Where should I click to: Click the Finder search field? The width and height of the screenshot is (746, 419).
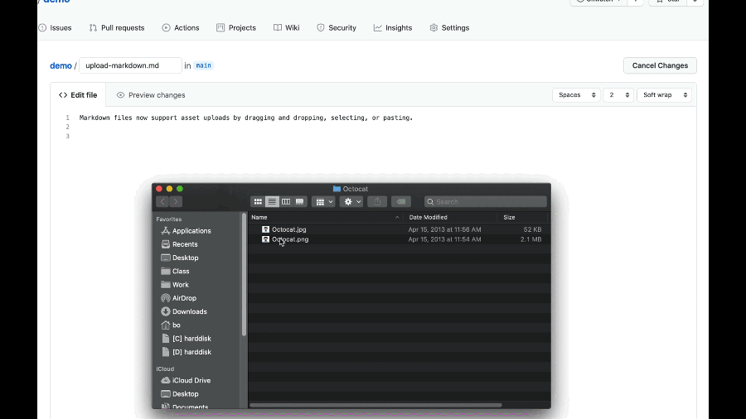tap(485, 202)
